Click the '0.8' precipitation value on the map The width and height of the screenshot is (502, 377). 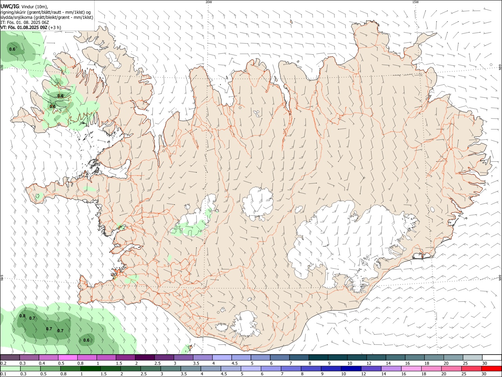click(x=22, y=316)
